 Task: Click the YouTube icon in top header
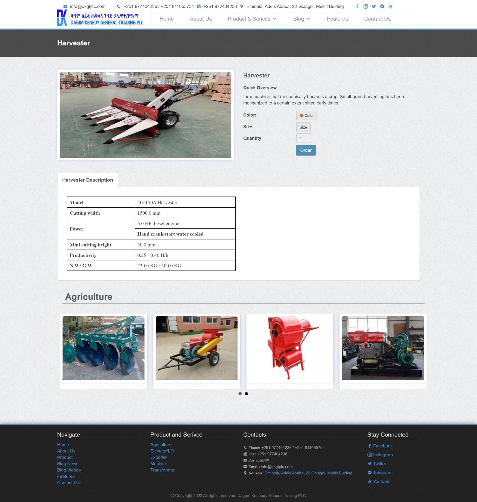(x=390, y=6)
